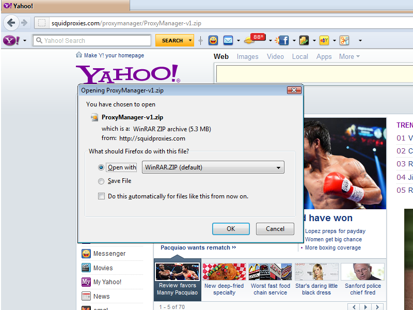
Task: Click Cancel in the Opening dialog
Action: (275, 228)
